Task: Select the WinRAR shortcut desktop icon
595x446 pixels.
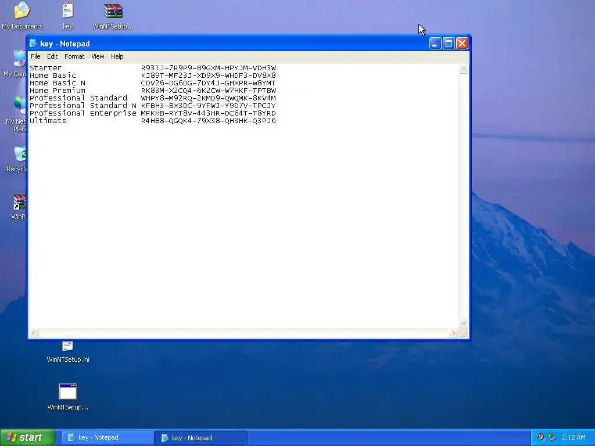Action: pyautogui.click(x=18, y=207)
